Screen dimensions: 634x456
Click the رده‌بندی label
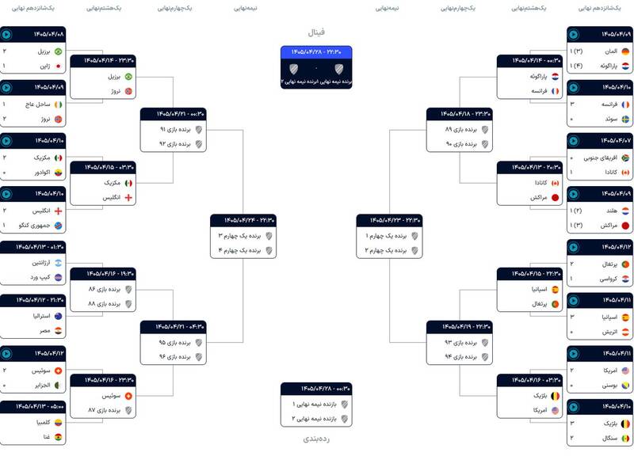(x=316, y=439)
